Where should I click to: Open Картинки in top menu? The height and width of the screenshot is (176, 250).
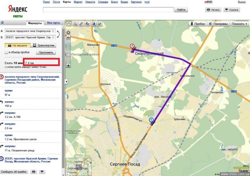click(136, 2)
